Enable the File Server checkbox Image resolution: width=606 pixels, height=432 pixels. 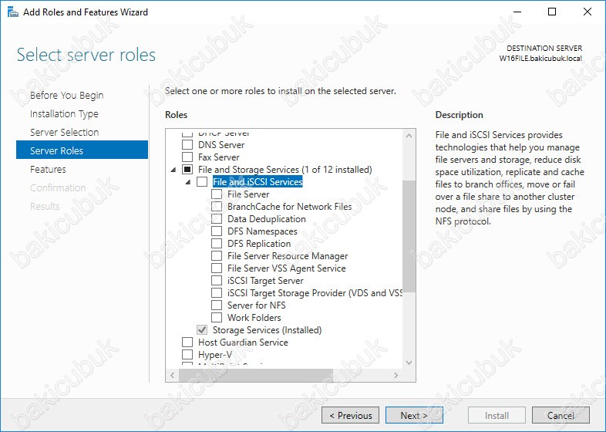[x=217, y=194]
